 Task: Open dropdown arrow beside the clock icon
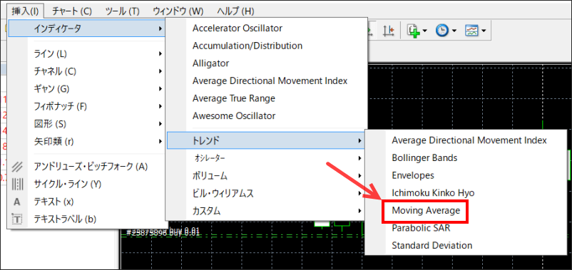coord(454,31)
